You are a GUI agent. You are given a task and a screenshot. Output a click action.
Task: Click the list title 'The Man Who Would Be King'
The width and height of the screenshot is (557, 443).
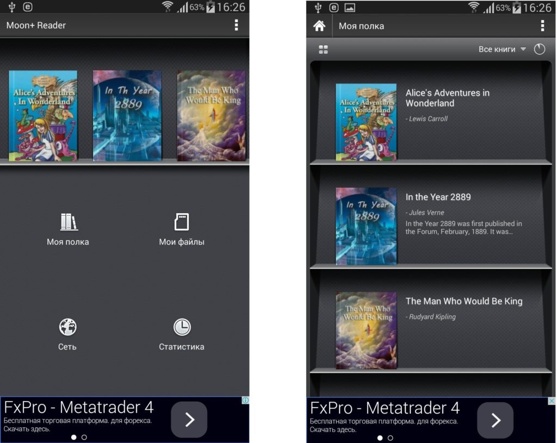click(x=464, y=301)
